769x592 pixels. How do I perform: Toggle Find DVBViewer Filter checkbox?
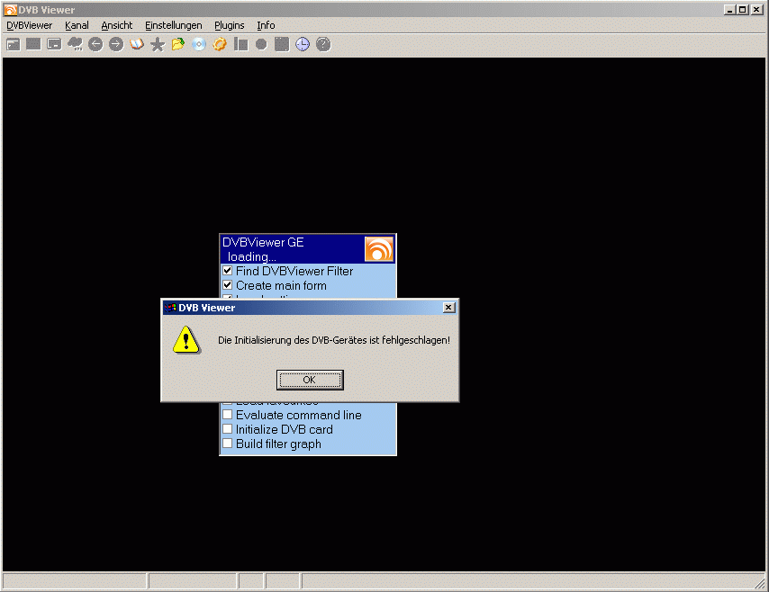click(x=228, y=271)
